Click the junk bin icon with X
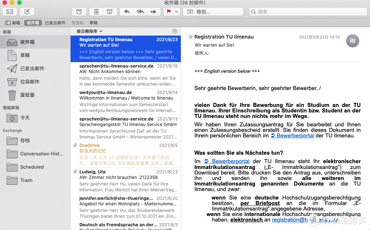Image resolution: width=370 pixels, height=230 pixels. 12,82
